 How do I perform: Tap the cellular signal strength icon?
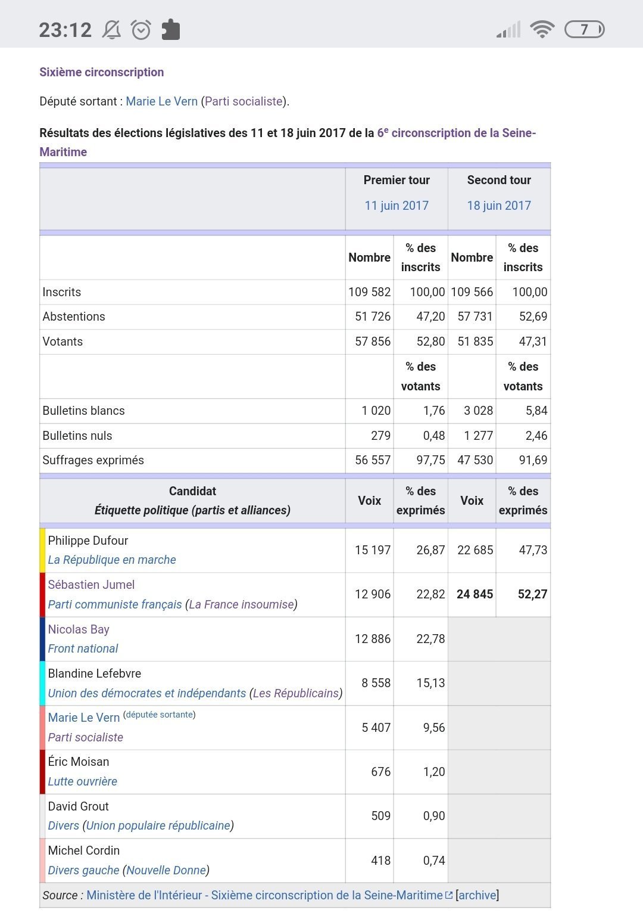click(x=508, y=30)
